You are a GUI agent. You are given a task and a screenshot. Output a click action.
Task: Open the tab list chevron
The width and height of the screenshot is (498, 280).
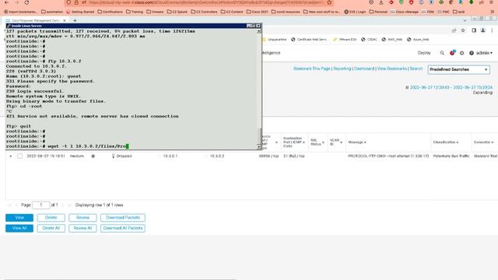465,20
